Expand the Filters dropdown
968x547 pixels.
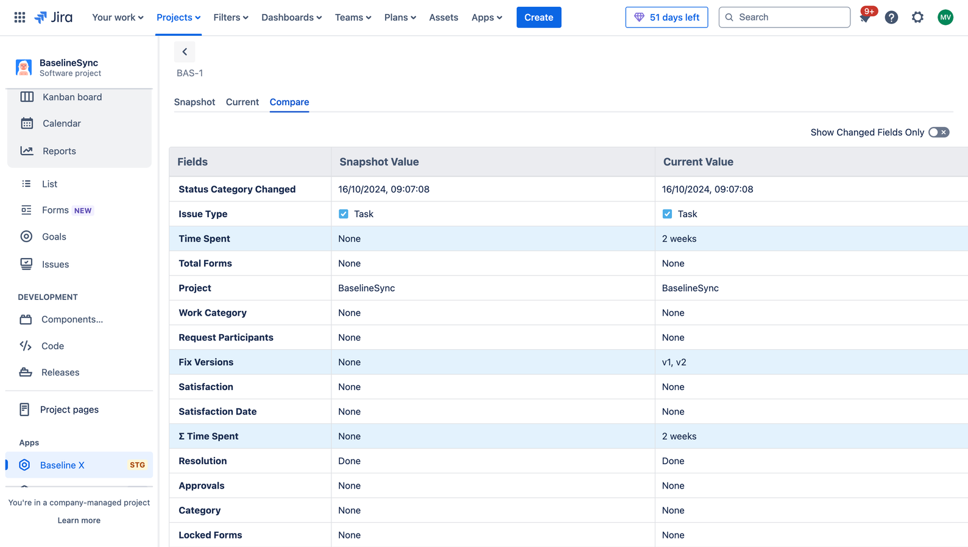click(x=231, y=17)
